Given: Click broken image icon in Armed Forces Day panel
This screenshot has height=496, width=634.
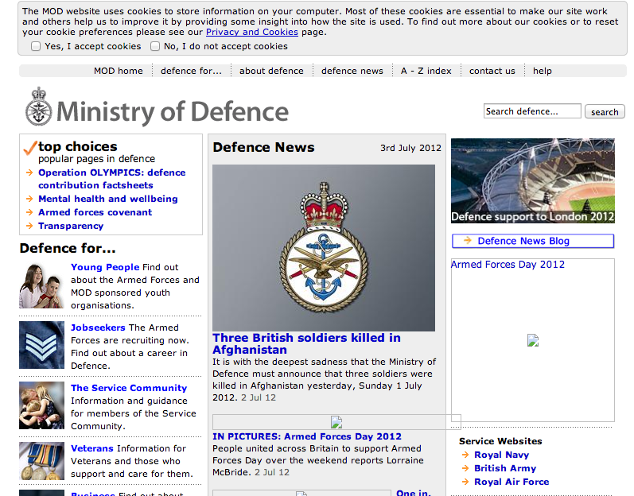Looking at the screenshot, I should 533,340.
